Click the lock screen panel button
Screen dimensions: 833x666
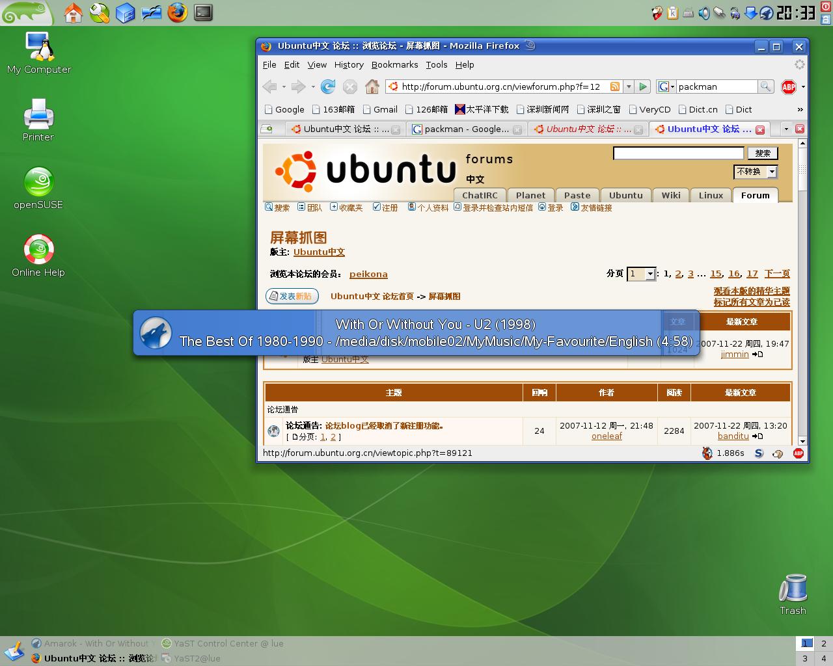click(x=826, y=19)
